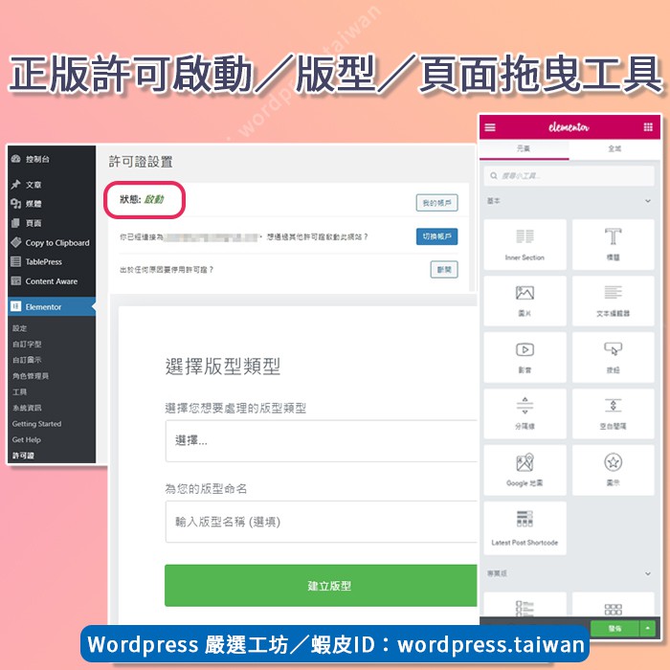Select the 影音 video widget
The width and height of the screenshot is (670, 670).
click(x=525, y=357)
